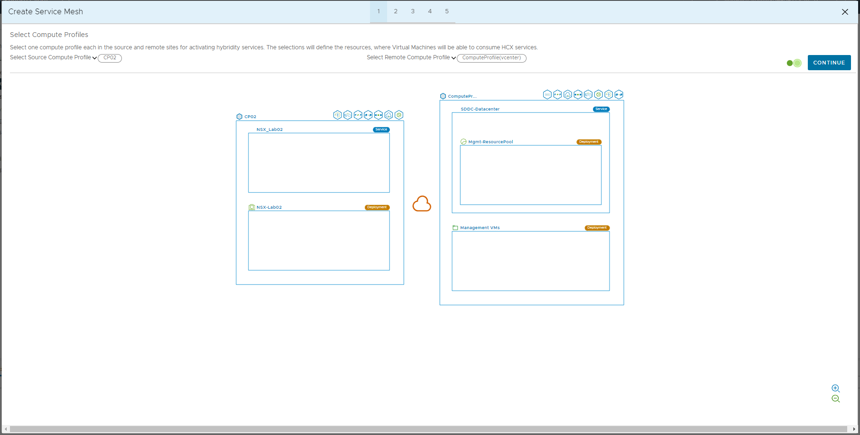This screenshot has width=860, height=435.
Task: Click the CONTINUE button
Action: click(829, 63)
